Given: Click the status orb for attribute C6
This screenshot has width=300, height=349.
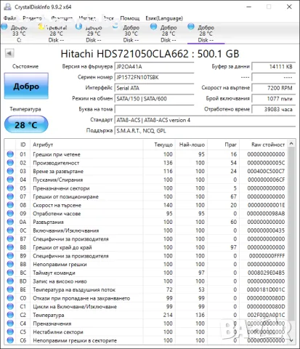Looking at the screenshot, I should [10, 340].
